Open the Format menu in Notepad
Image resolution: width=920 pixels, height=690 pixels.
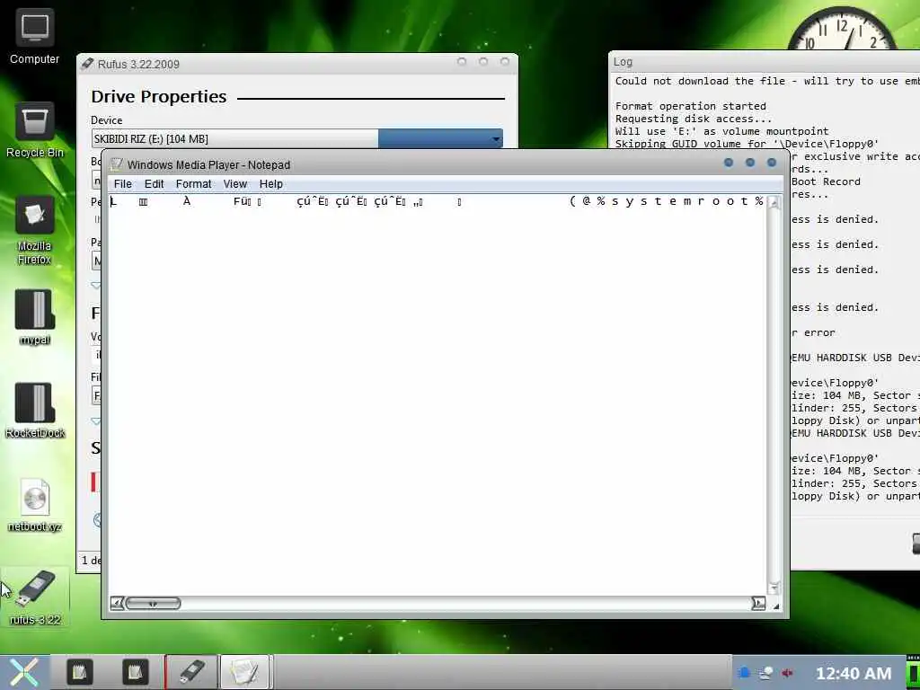coord(194,183)
